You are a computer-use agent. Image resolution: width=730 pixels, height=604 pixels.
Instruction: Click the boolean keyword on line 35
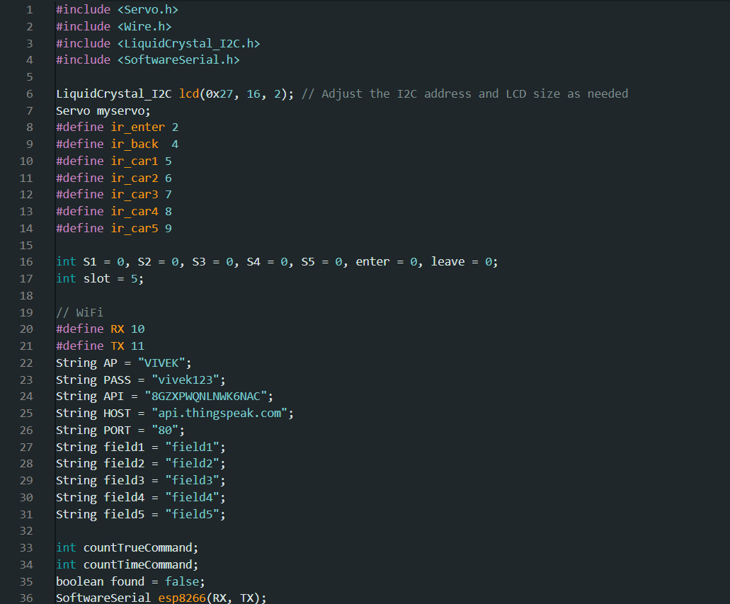pos(79,581)
